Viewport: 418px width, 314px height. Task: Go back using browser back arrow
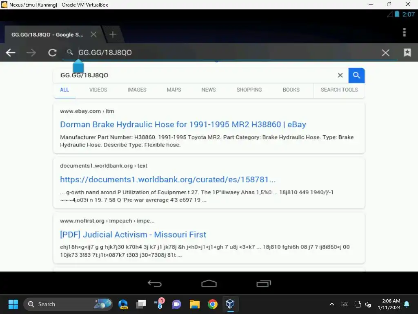click(11, 53)
